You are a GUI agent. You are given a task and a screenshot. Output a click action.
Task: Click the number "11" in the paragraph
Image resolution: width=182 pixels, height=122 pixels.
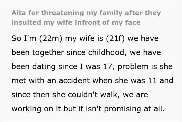[152, 81]
